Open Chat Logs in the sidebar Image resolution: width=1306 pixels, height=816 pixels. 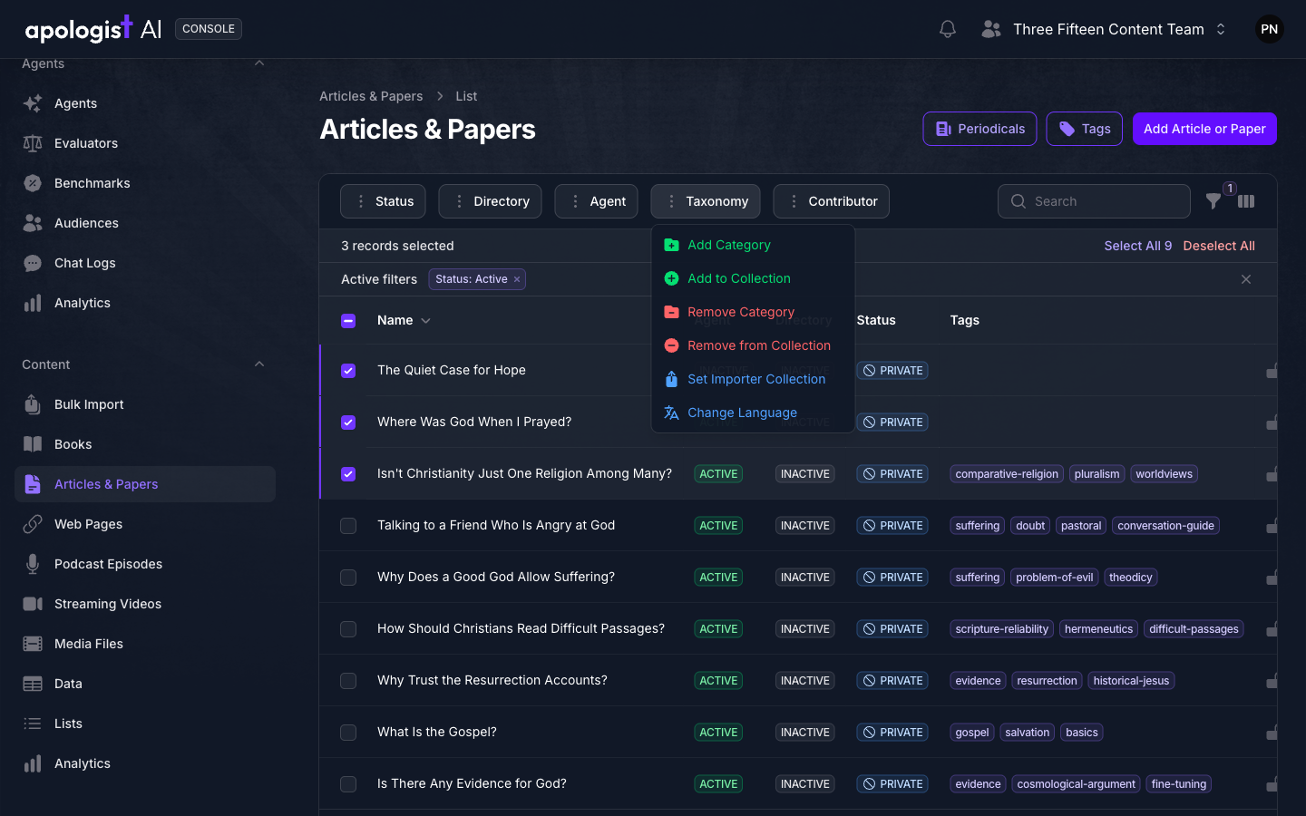coord(145,263)
